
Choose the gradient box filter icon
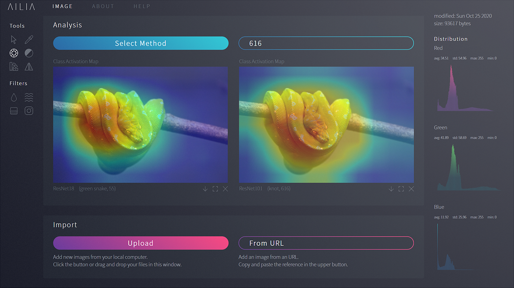click(x=14, y=111)
